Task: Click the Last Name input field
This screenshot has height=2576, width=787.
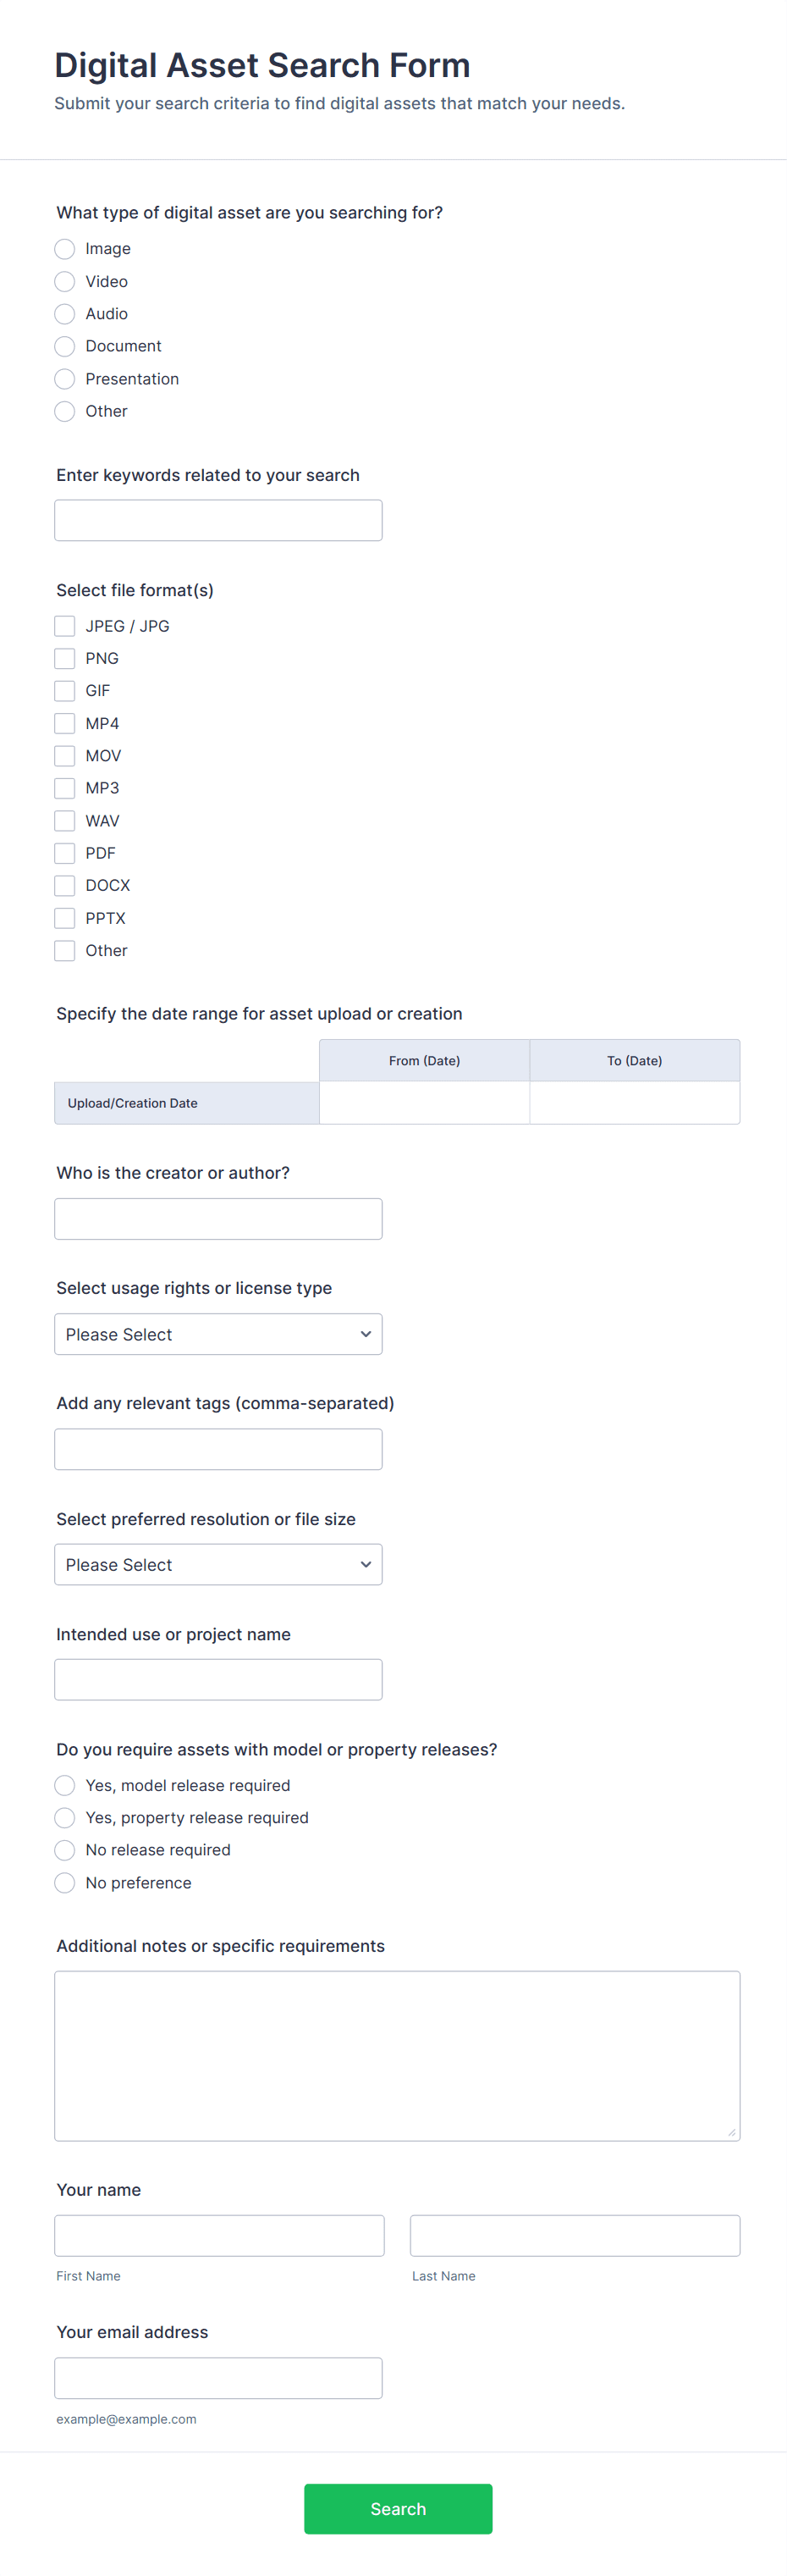Action: tap(575, 2235)
